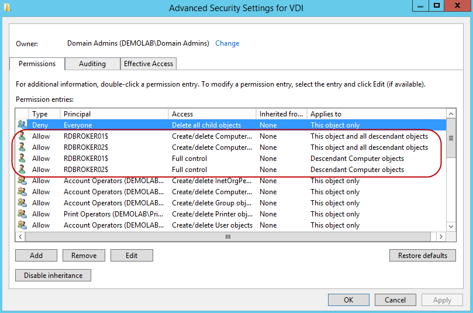Open the Effective Access tab
Image resolution: width=473 pixels, height=313 pixels.
click(149, 64)
